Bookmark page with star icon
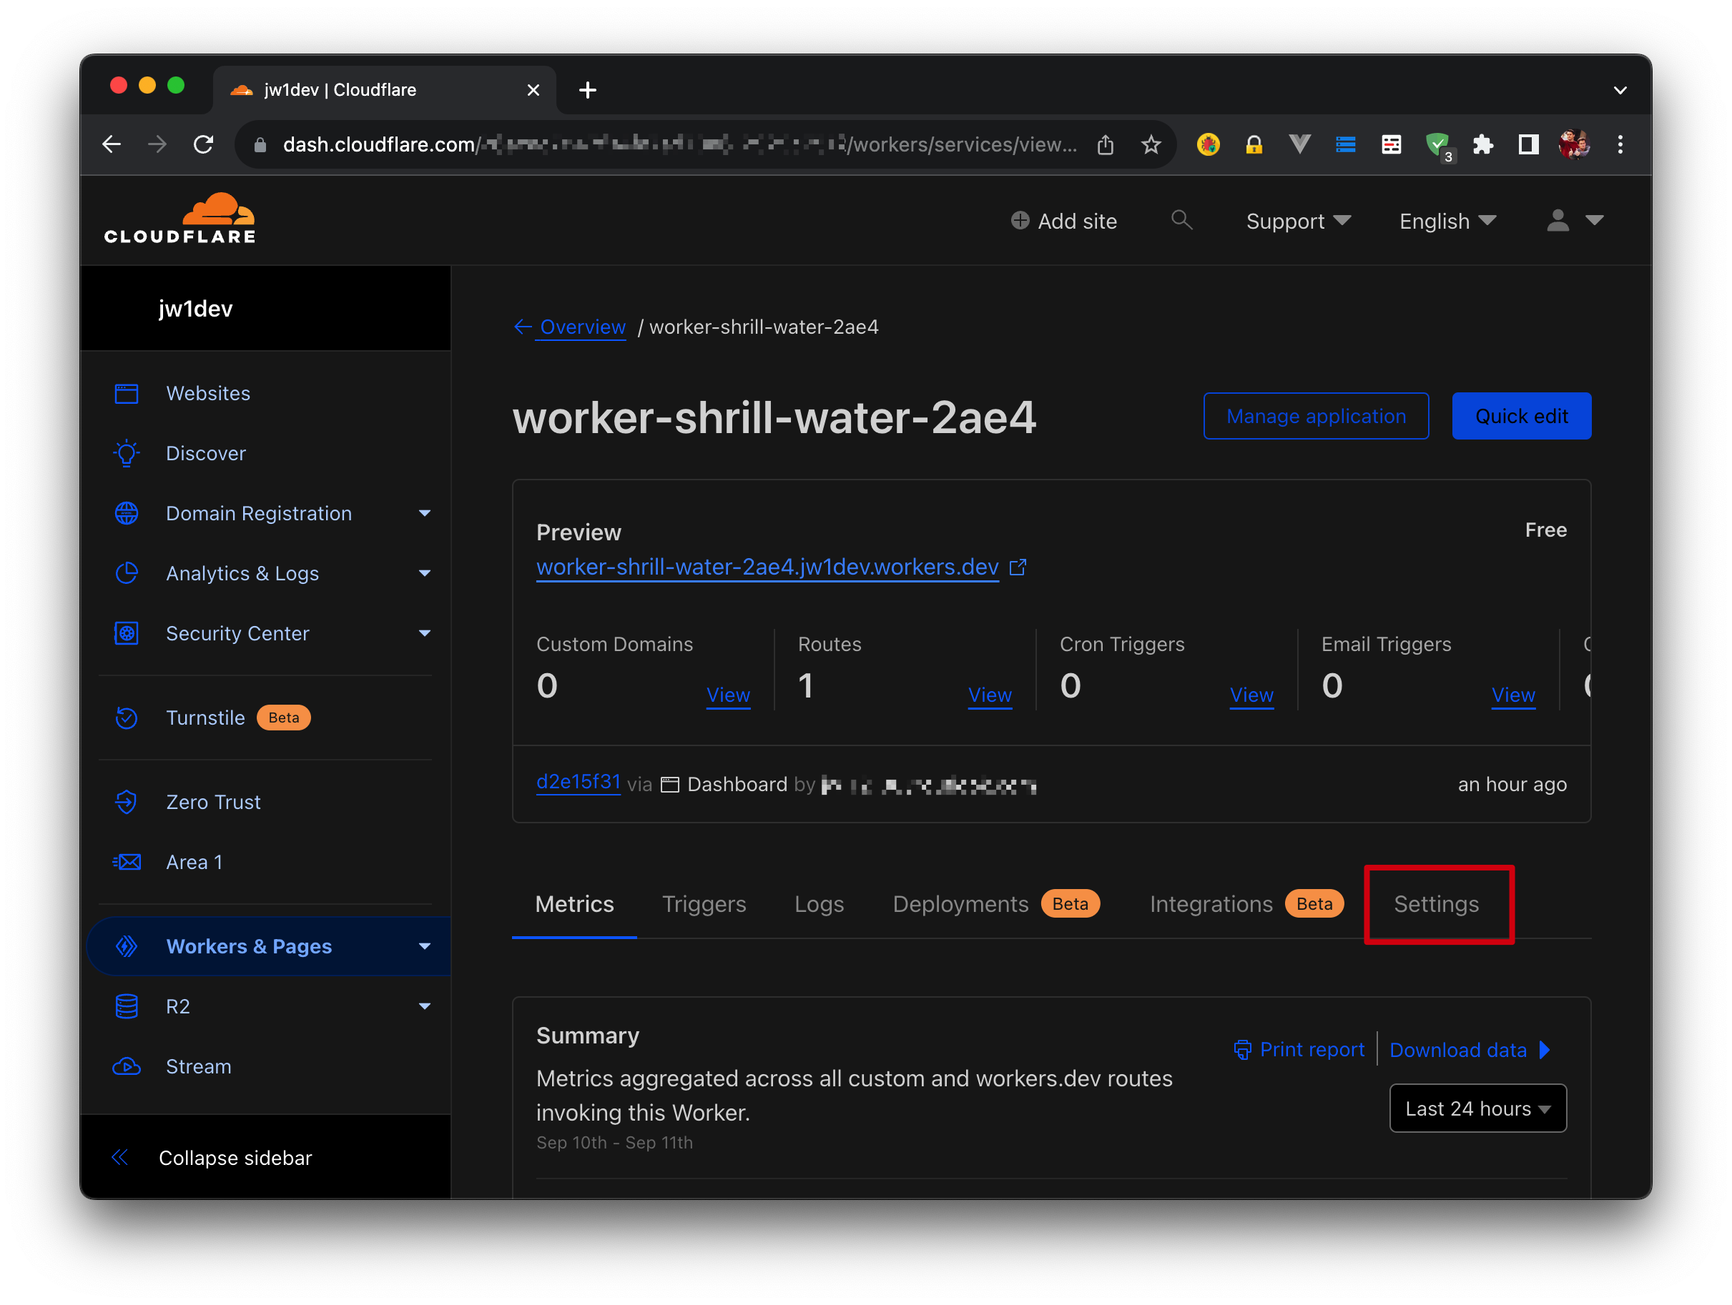The image size is (1732, 1305). tap(1150, 145)
